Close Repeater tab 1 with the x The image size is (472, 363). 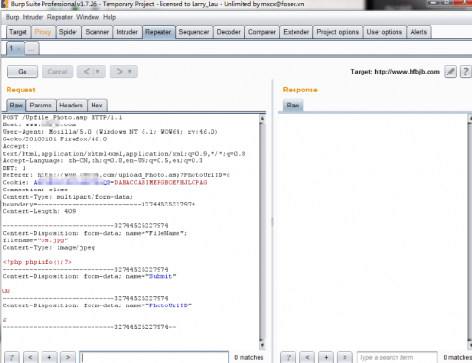click(x=19, y=49)
